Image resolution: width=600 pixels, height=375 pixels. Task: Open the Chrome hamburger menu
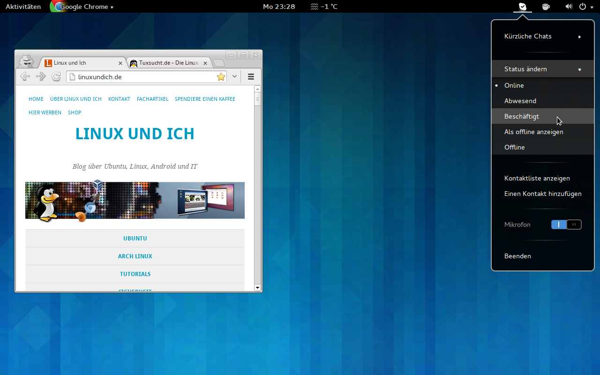click(x=251, y=77)
